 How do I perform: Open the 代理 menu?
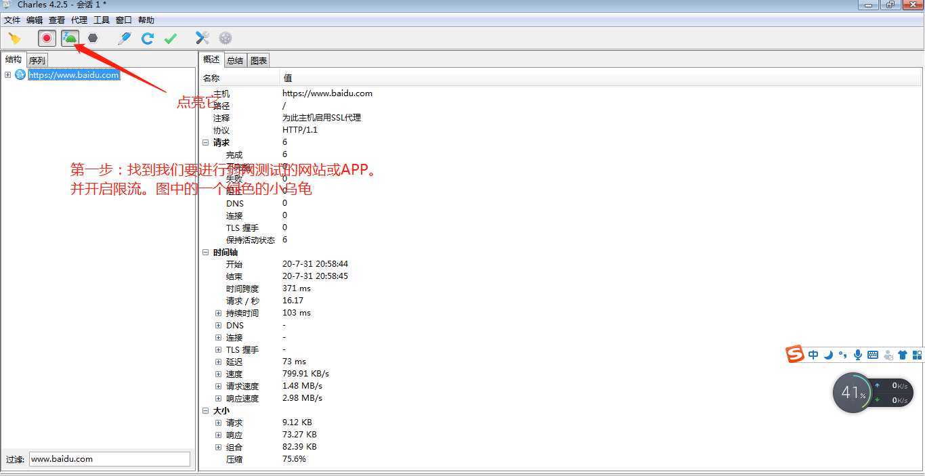[79, 20]
